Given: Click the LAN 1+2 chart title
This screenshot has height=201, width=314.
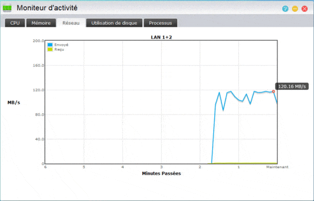Looking at the screenshot, I should coord(162,37).
